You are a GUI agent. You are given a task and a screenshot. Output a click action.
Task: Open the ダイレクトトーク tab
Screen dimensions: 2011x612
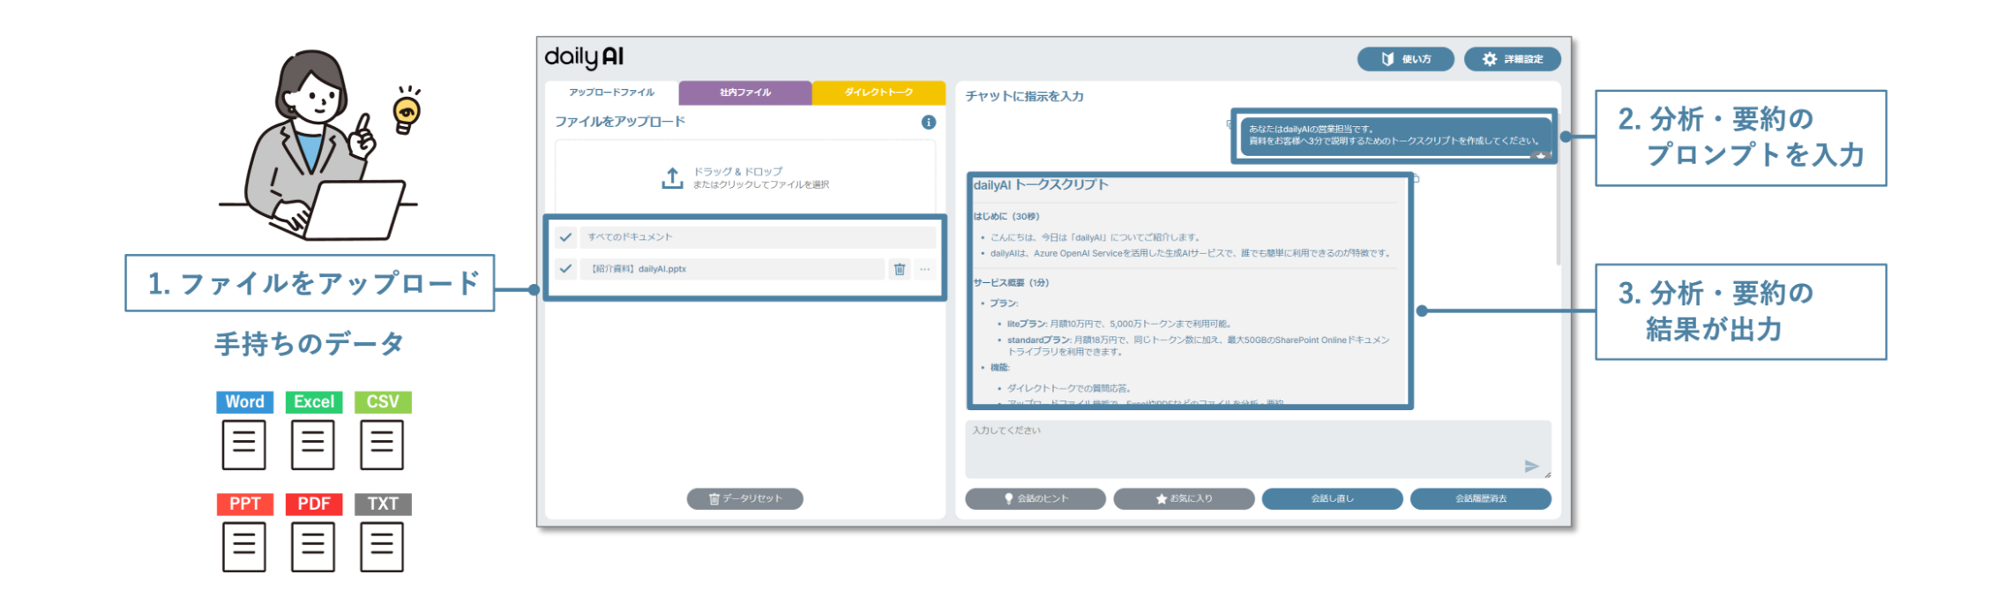point(878,93)
